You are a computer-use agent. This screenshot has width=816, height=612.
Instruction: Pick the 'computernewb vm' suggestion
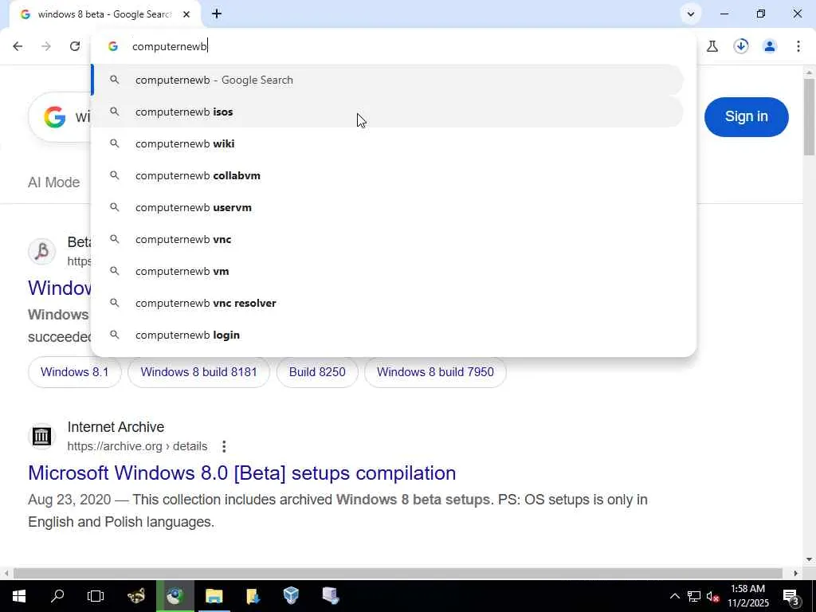[387, 271]
